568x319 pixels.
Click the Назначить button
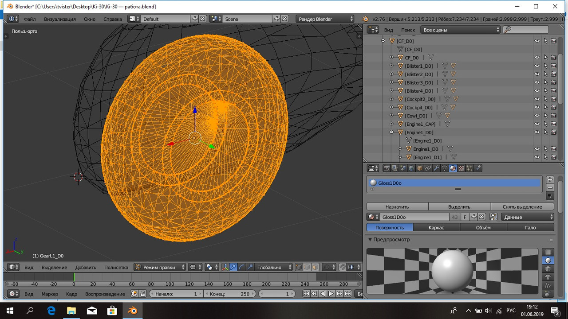tap(397, 206)
